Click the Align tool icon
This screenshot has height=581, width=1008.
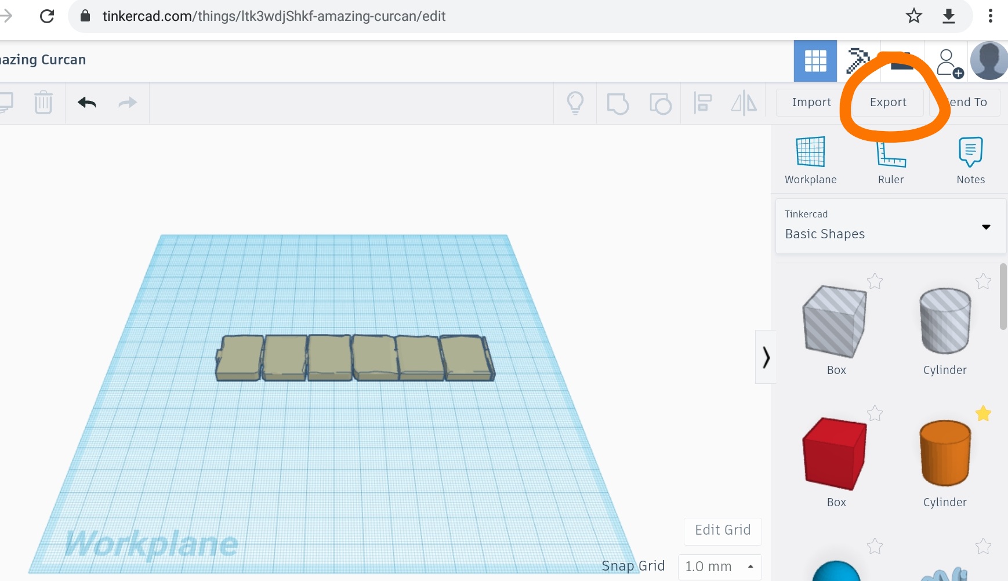[702, 103]
